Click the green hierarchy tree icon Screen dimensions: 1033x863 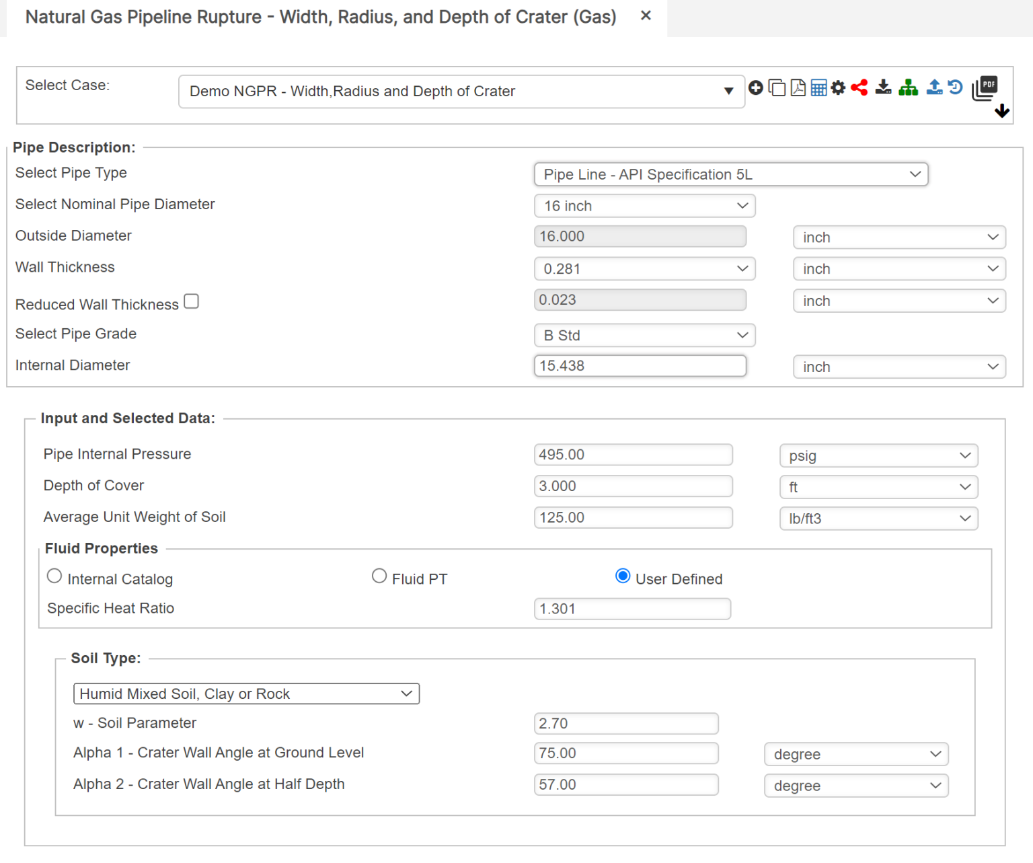point(908,87)
